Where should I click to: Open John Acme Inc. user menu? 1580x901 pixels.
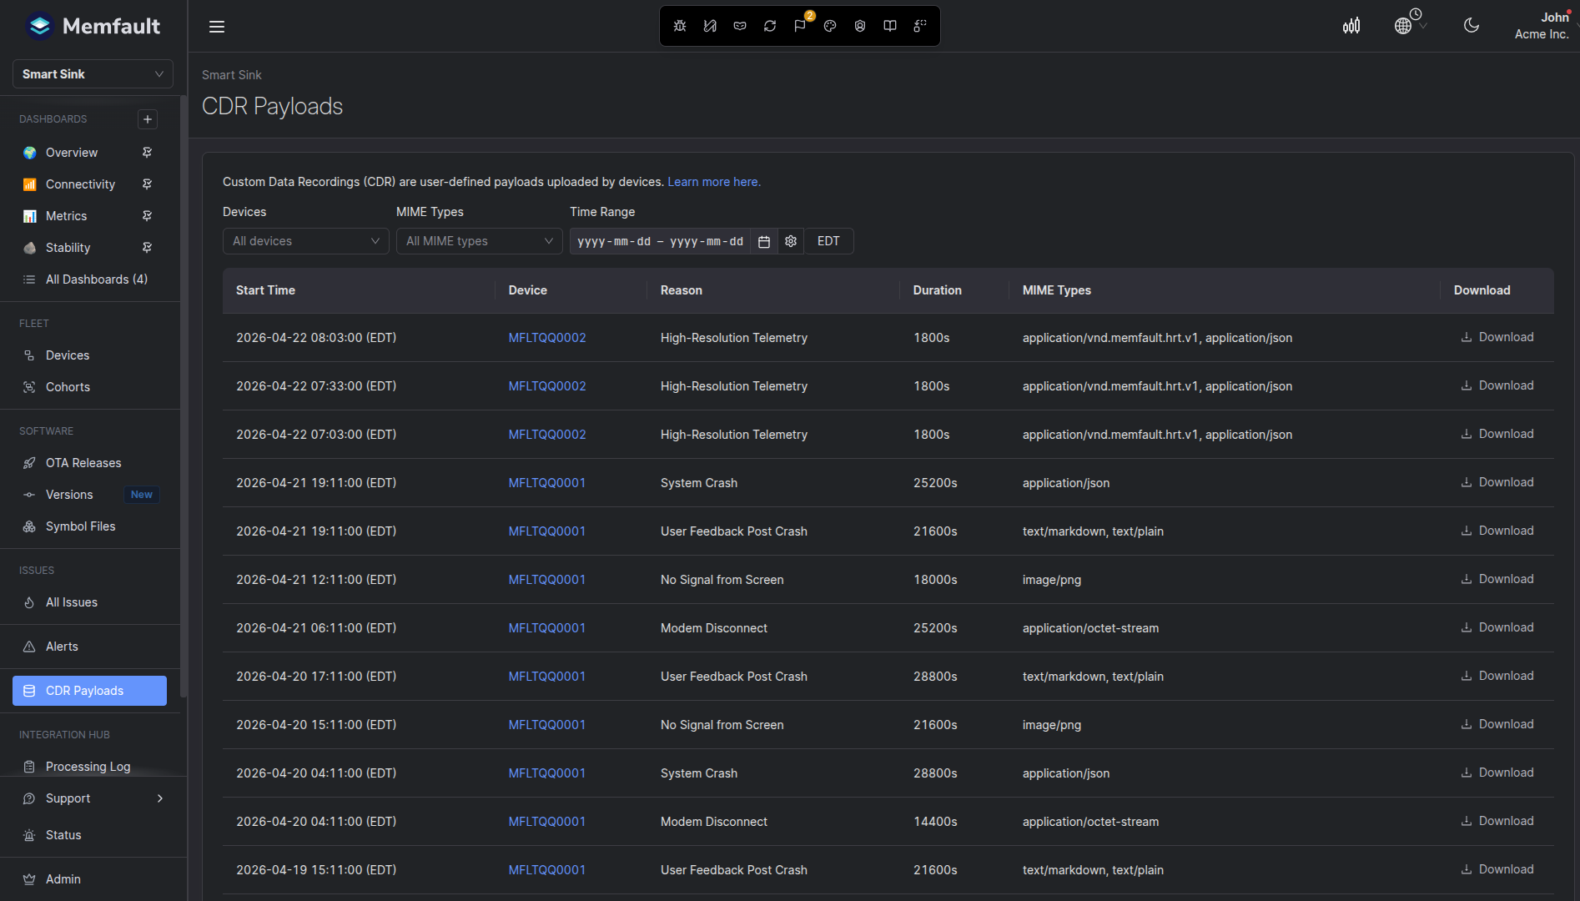(1542, 26)
